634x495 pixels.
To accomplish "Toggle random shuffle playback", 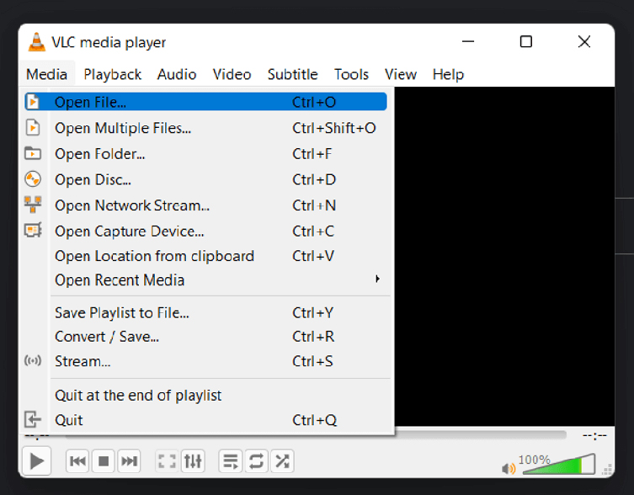I will click(x=282, y=461).
